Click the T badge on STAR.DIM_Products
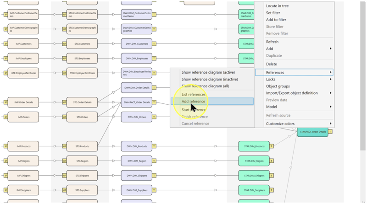The width and height of the screenshot is (367, 204). 272,146
